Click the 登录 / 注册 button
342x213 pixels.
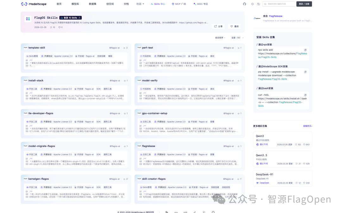point(304,4)
